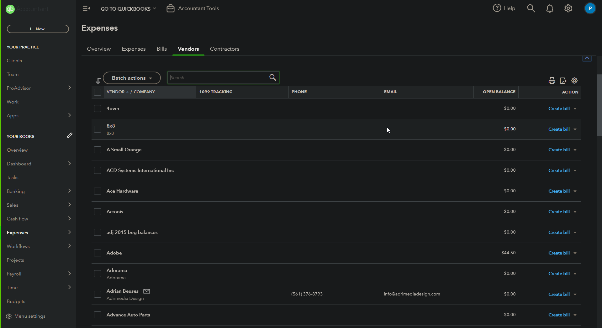Viewport: 602px width, 328px height.
Task: Open the Help question mark icon
Action: [x=497, y=8]
